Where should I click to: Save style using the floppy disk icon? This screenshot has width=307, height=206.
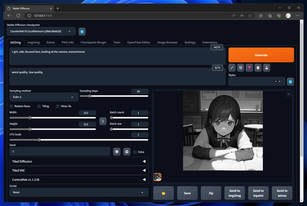266,68
